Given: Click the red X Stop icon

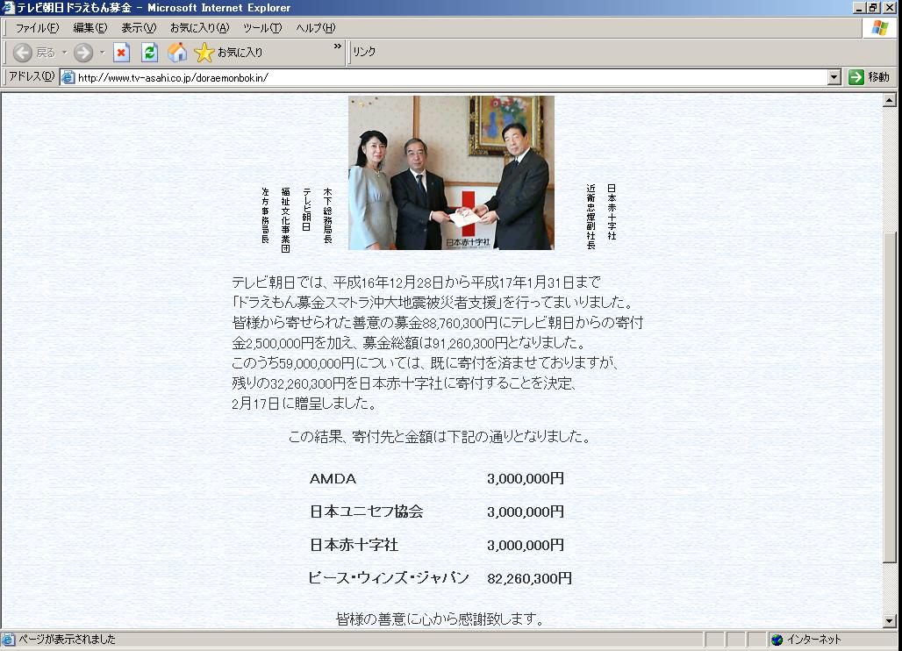Looking at the screenshot, I should tap(121, 53).
